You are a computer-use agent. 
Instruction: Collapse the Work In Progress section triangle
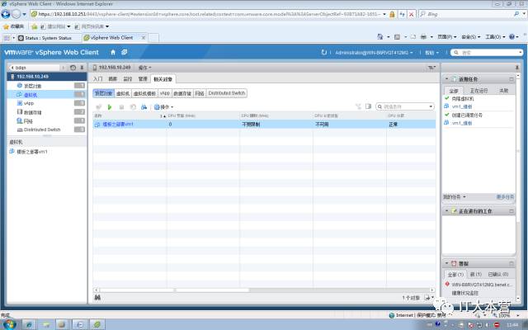tap(447, 211)
